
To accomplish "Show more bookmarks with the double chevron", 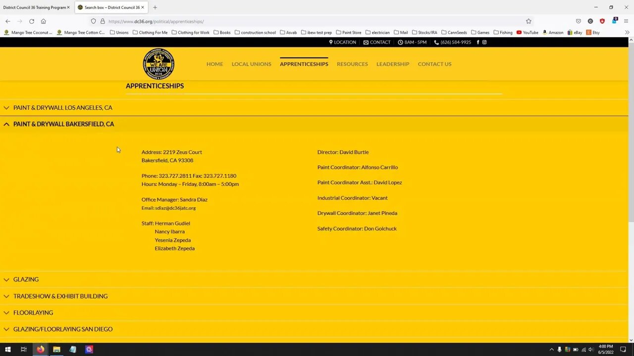I will point(627,33).
